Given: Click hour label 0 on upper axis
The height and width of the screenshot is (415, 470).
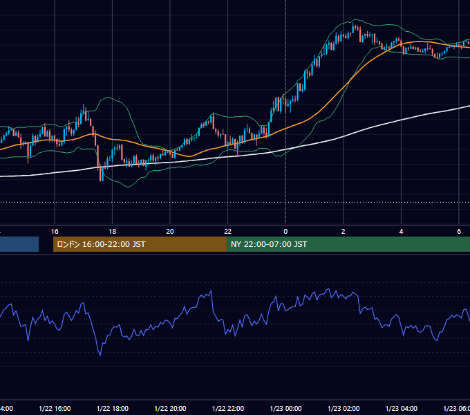Looking at the screenshot, I should 285,232.
